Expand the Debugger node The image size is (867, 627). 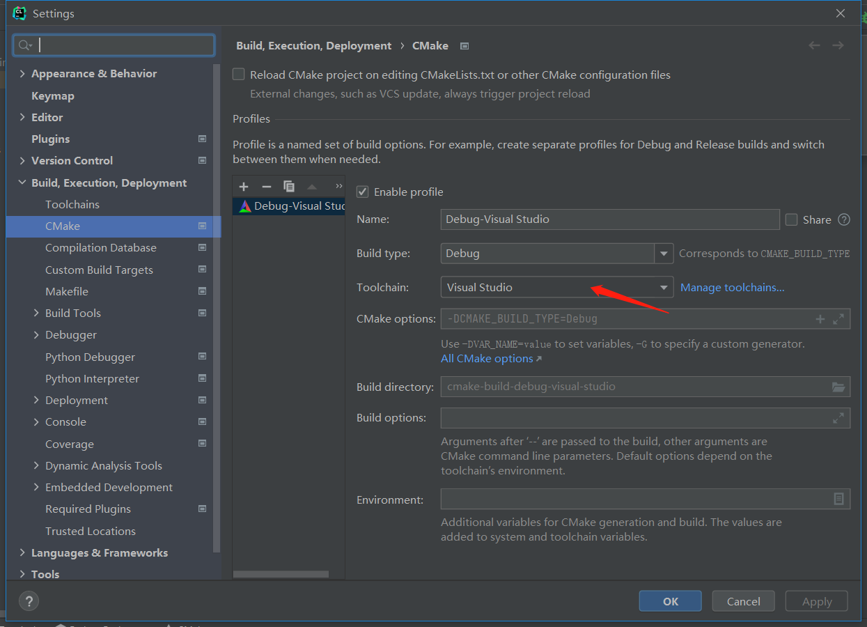pos(36,334)
